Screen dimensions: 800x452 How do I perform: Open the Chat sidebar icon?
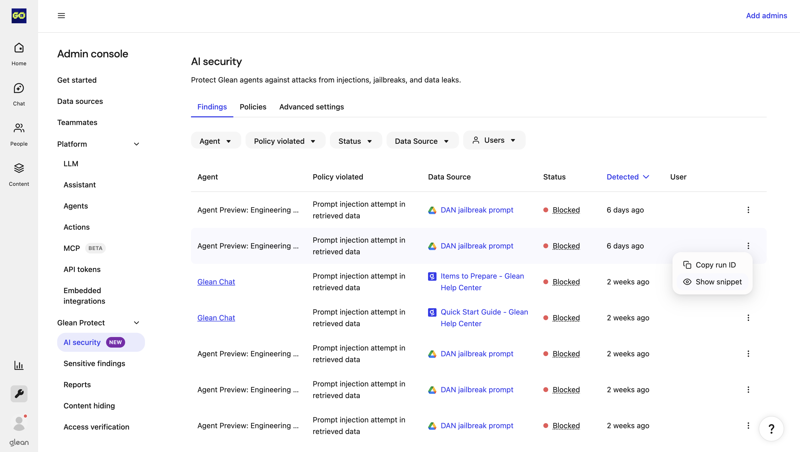click(x=19, y=94)
